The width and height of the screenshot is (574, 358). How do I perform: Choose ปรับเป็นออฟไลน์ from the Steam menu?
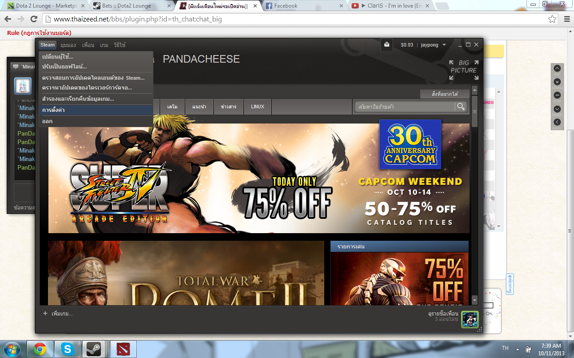tap(96, 67)
